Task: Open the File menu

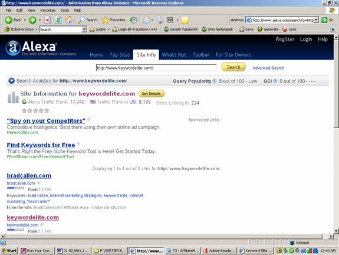Action: coord(9,10)
